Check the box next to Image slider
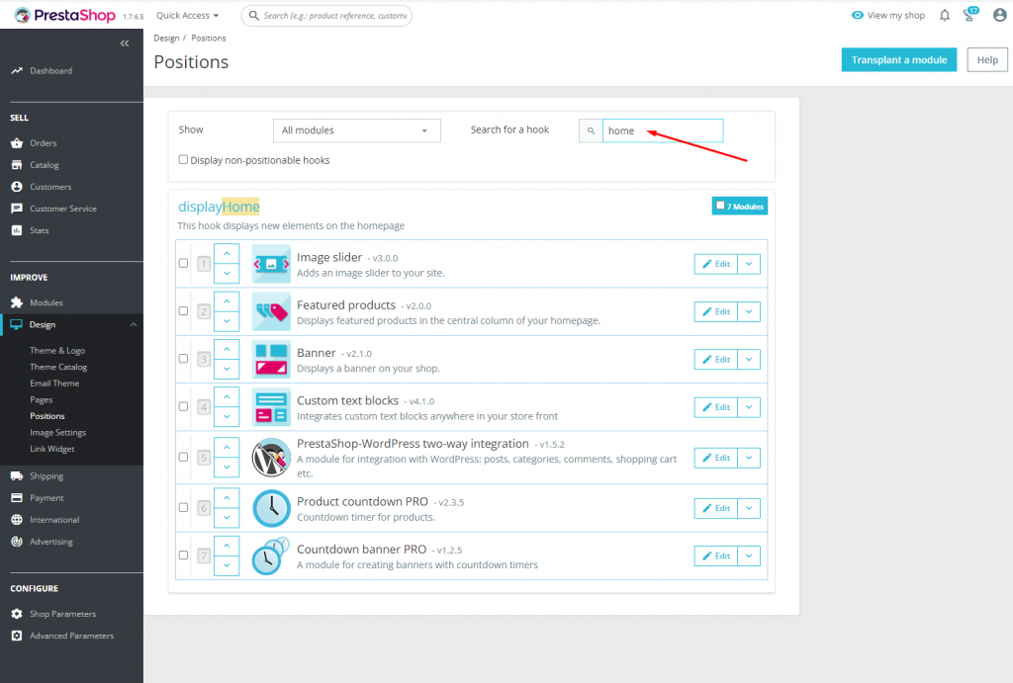 coord(183,263)
